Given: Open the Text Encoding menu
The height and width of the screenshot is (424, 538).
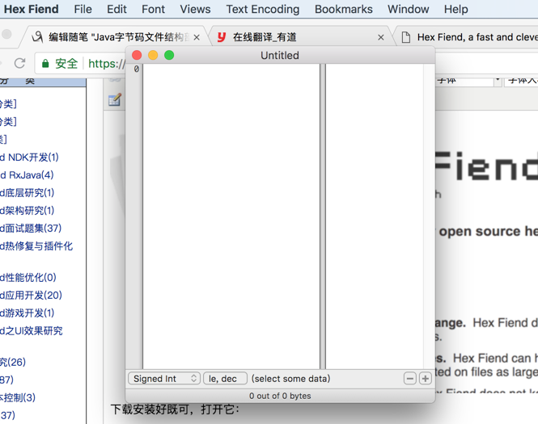Looking at the screenshot, I should 262,9.
